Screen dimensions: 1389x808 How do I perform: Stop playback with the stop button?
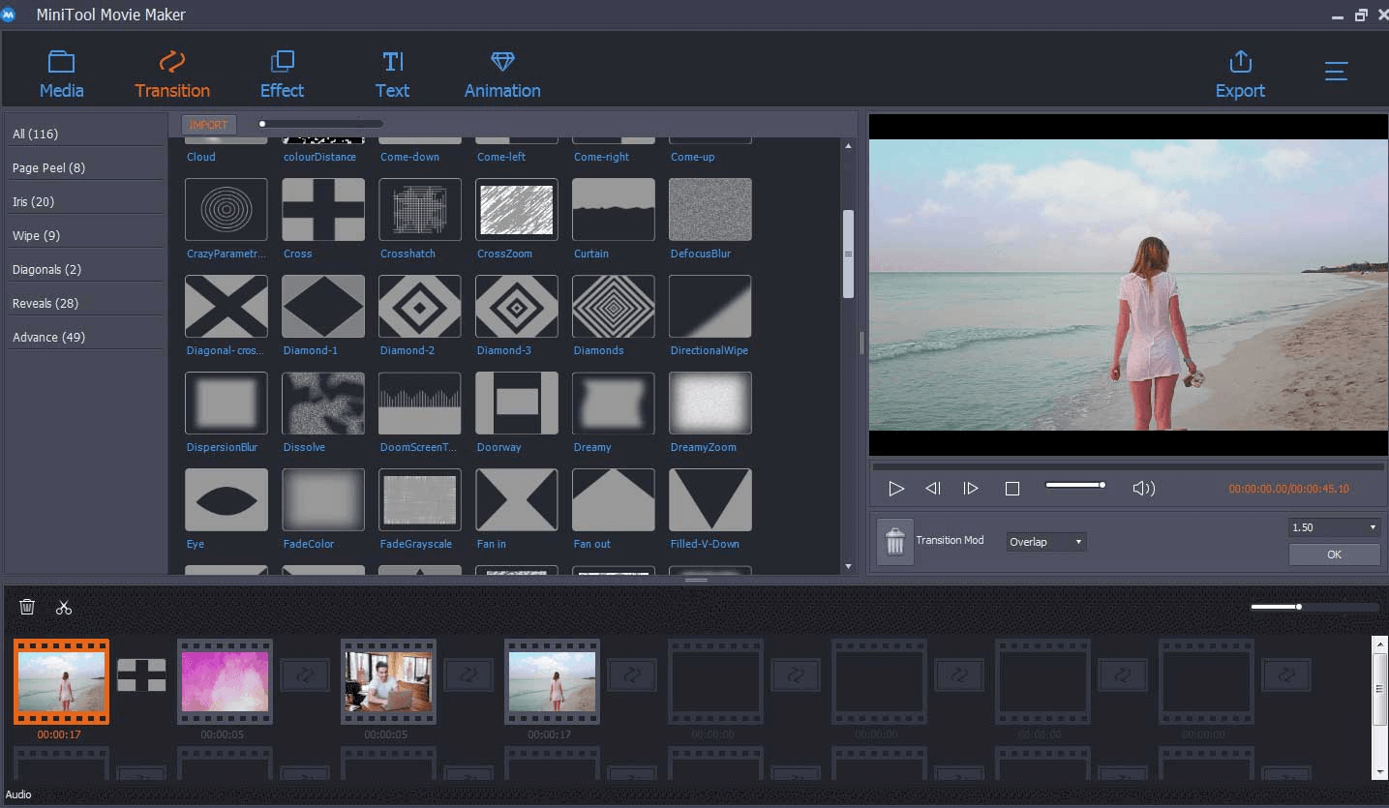(x=1012, y=489)
